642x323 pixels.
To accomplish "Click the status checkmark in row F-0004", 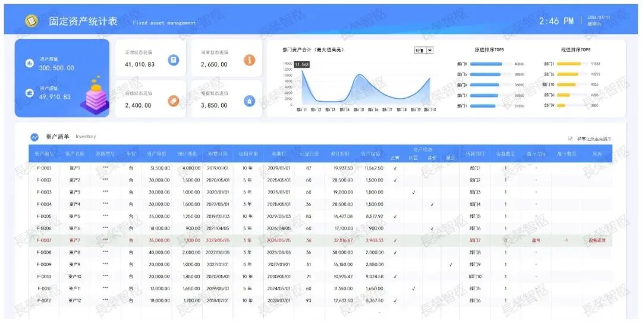I will pos(432,204).
